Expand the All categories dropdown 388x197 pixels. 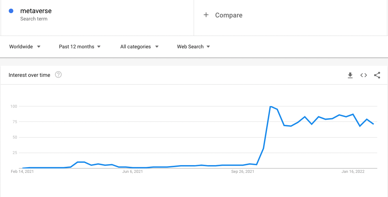pyautogui.click(x=139, y=47)
